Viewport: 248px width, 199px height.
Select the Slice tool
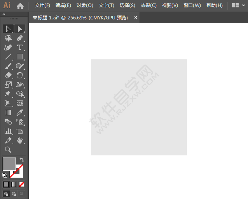8,140
